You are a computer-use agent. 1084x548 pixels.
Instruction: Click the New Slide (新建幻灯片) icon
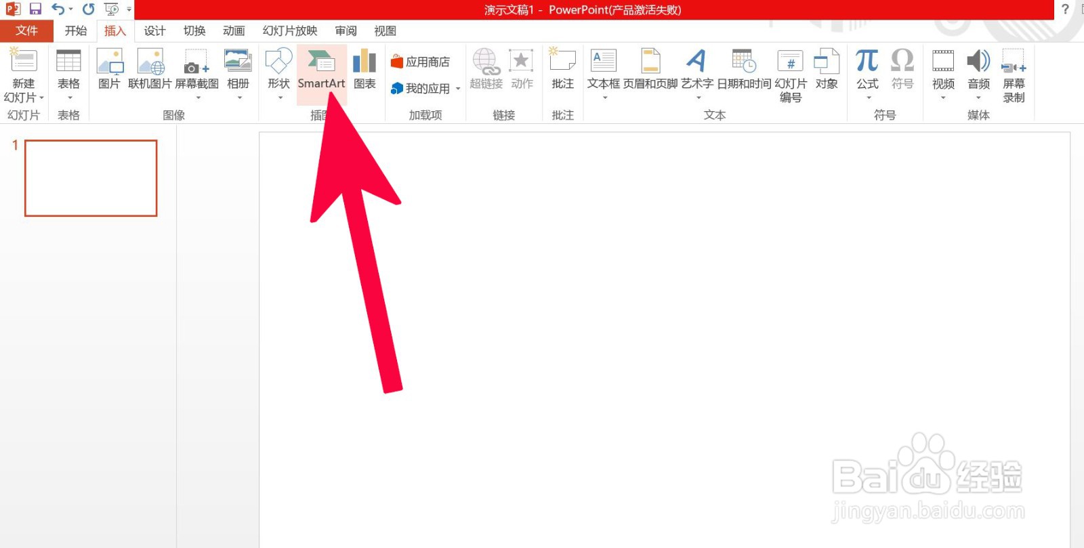[x=24, y=60]
